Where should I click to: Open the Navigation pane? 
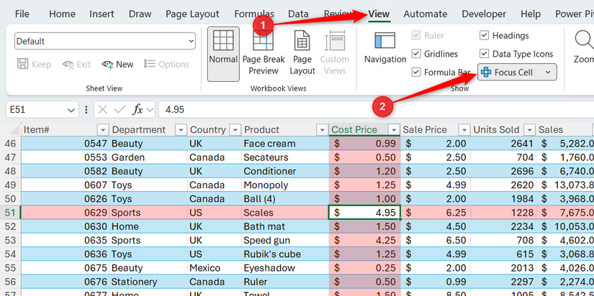click(x=385, y=47)
